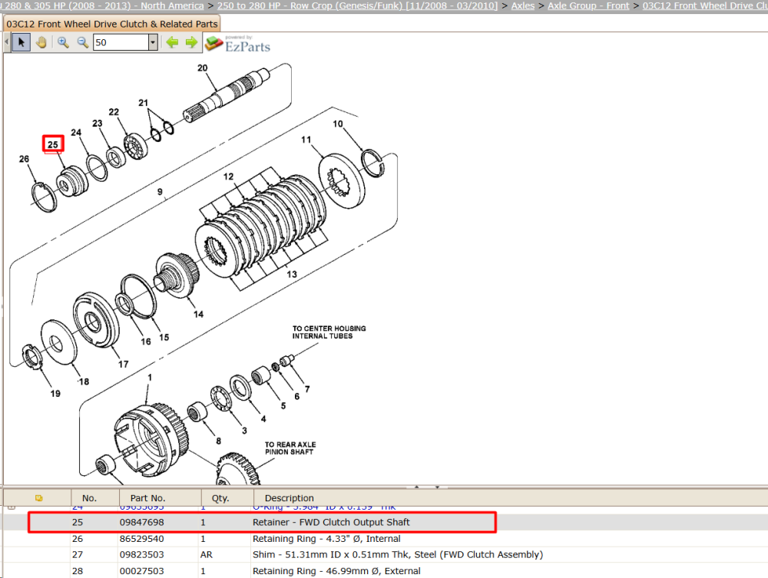768x578 pixels.
Task: Select part number 09823503 cell
Action: pos(141,555)
